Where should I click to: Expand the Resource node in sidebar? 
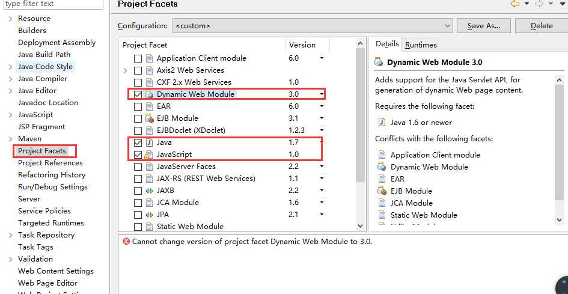(10, 19)
